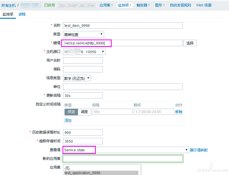Viewport: 229px width, 175px height.
Task: Open the 展示值映射 link
Action: (199, 150)
